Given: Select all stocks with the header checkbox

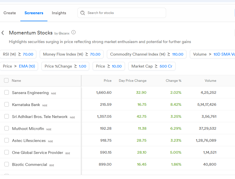Looking at the screenshot, I should [x=6, y=80].
